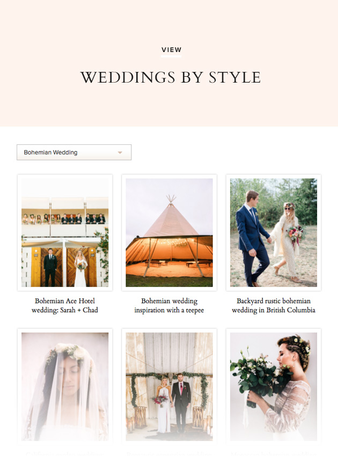Open 'Bohemian wedding inspiration with a teepee' link
338x456 pixels.
170,305
